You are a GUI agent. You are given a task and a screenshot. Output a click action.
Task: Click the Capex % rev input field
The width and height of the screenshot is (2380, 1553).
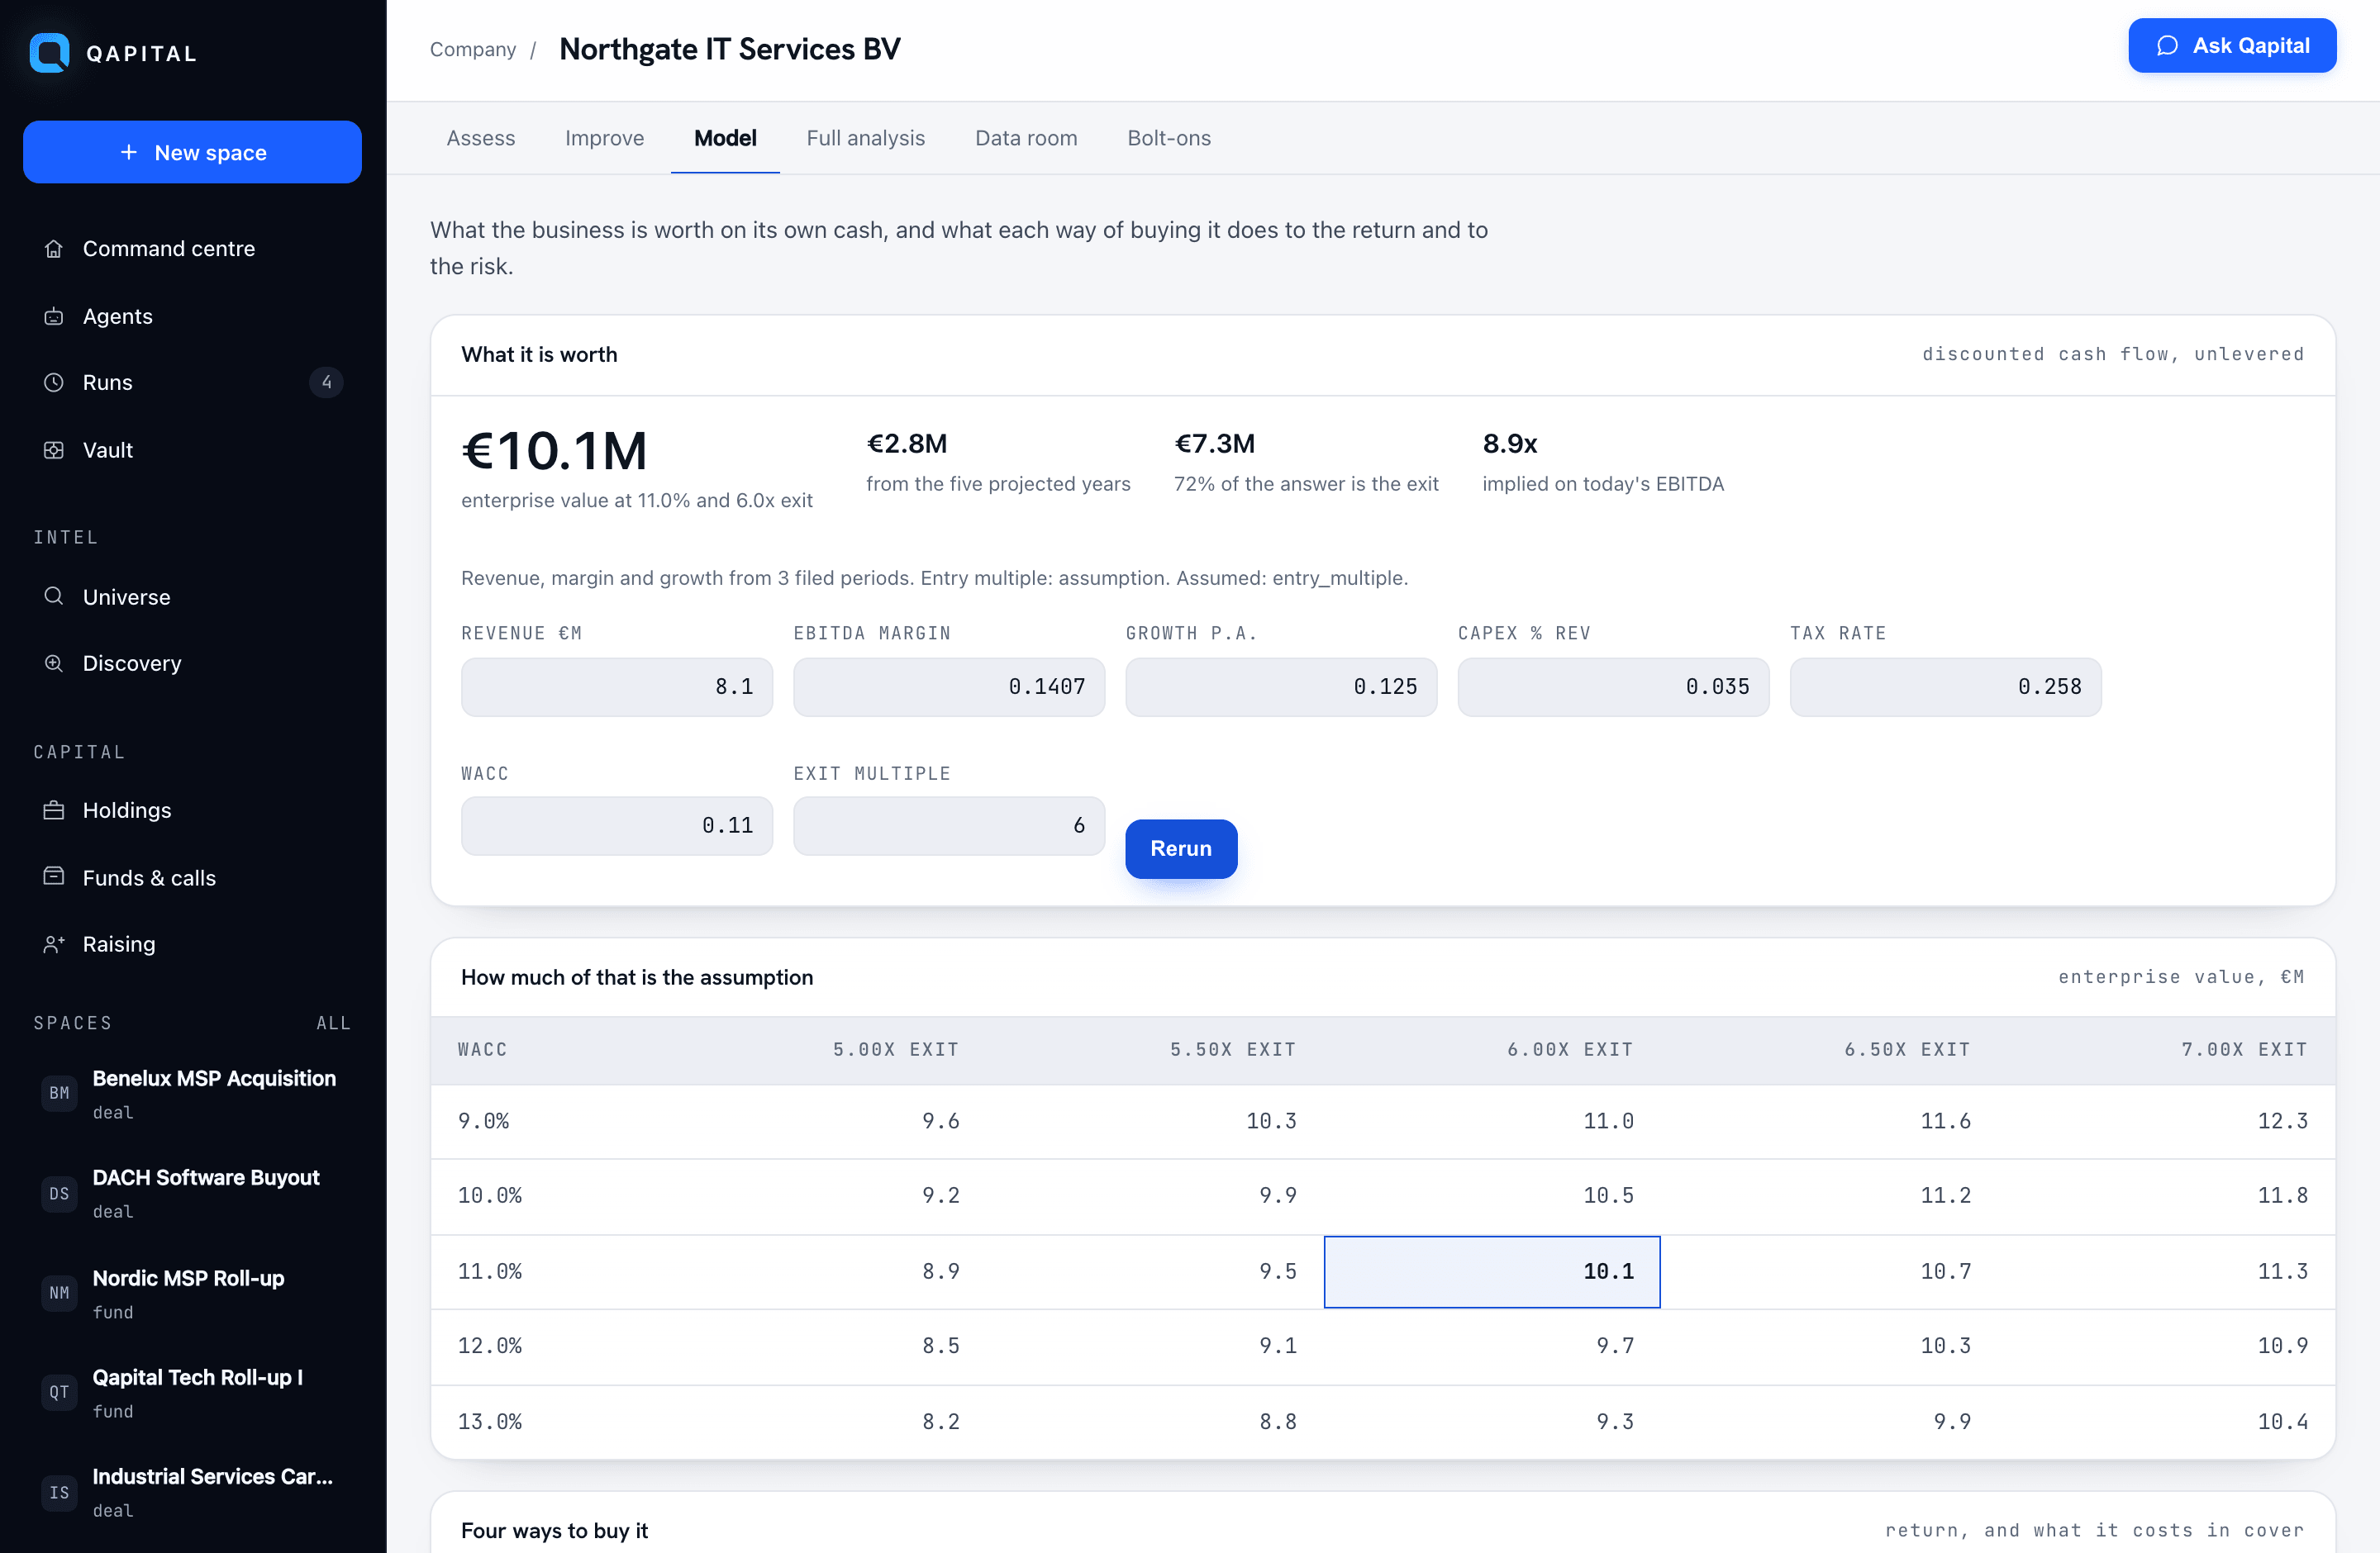pos(1613,686)
